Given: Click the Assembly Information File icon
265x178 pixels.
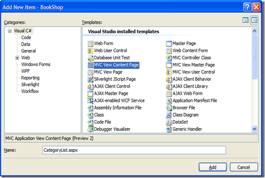Looking at the screenshot, I should tap(90, 108).
